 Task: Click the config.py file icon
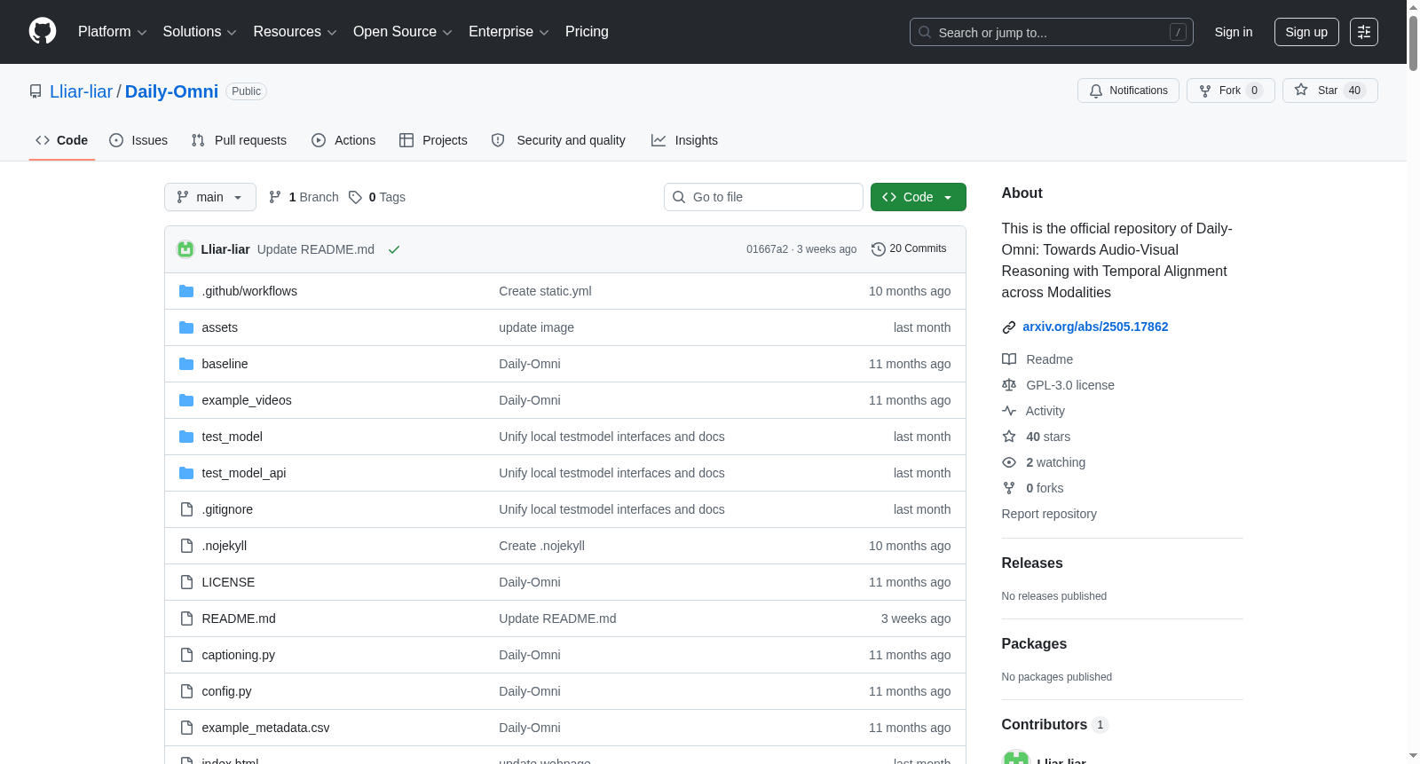186,691
